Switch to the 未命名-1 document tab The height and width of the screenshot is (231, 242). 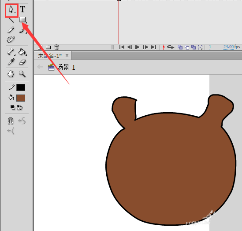(50, 56)
